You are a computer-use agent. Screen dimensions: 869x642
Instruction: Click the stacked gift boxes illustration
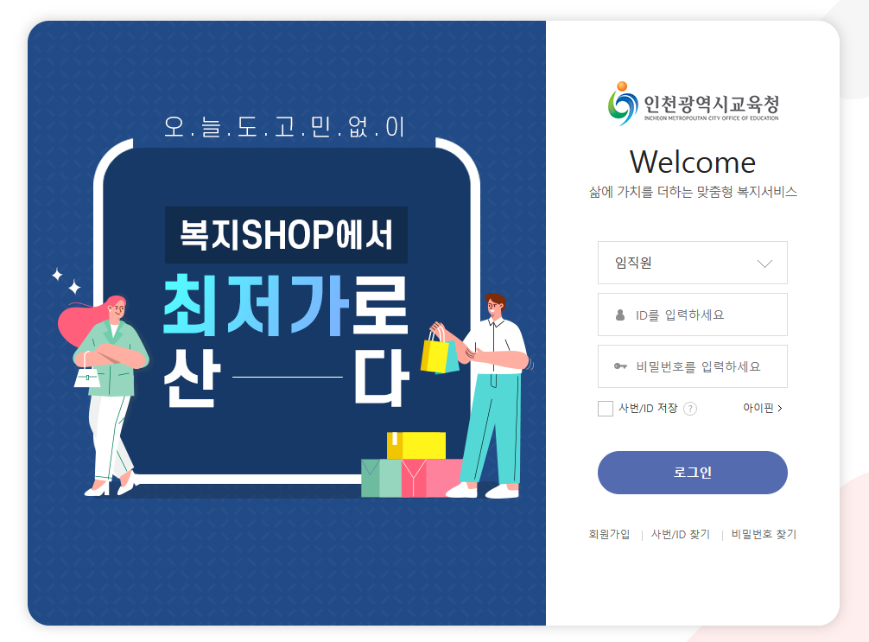tap(412, 465)
